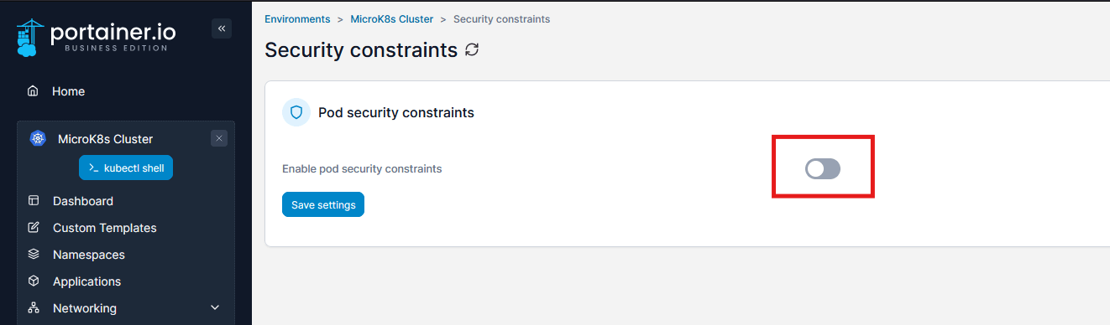The width and height of the screenshot is (1110, 325).
Task: Refresh the page using the reload icon
Action: [472, 49]
